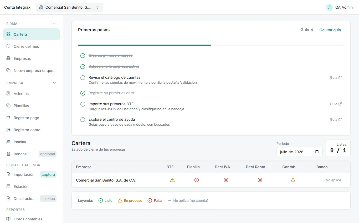The image size is (359, 223).
Task: Click 'Comercial San Benito, S.A. de C.V.' table row
Action: tap(211, 180)
